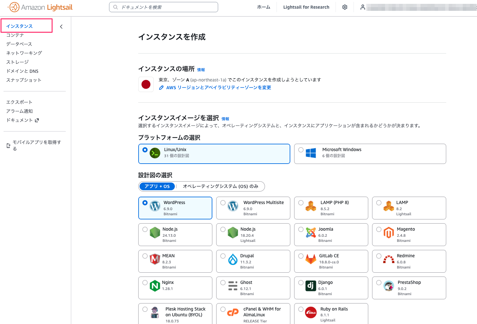Open the settings gear icon
Viewport: 477px width, 324px height.
[x=345, y=7]
